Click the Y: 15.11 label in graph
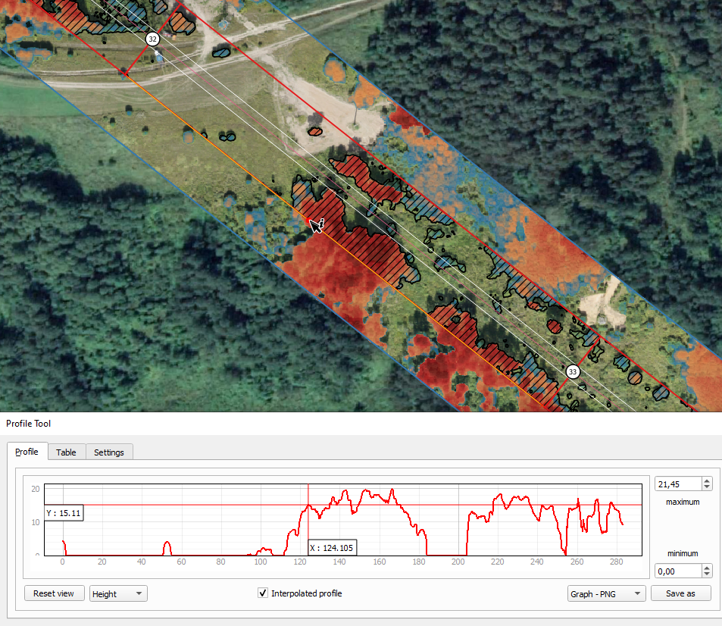This screenshot has height=626, width=722. [64, 512]
